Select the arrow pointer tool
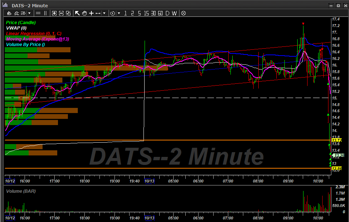The height and width of the screenshot is (222, 349). coord(77,13)
